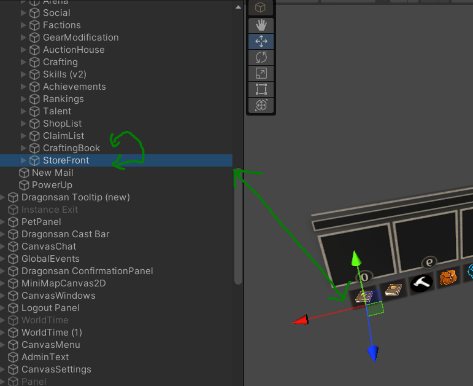Click the hammer icon in the hotbar
Viewport: 473px width, 386px height.
tap(422, 282)
